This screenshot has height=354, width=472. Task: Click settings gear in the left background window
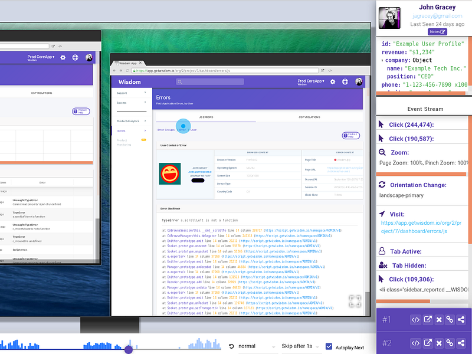point(63,57)
